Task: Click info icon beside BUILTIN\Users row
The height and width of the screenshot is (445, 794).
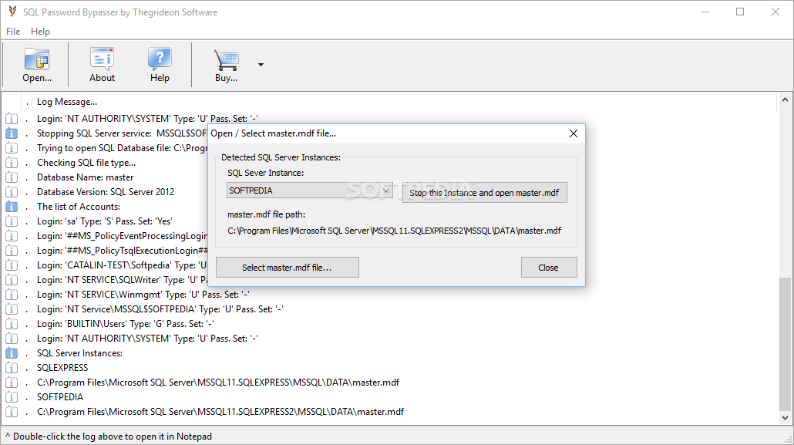Action: pos(11,324)
